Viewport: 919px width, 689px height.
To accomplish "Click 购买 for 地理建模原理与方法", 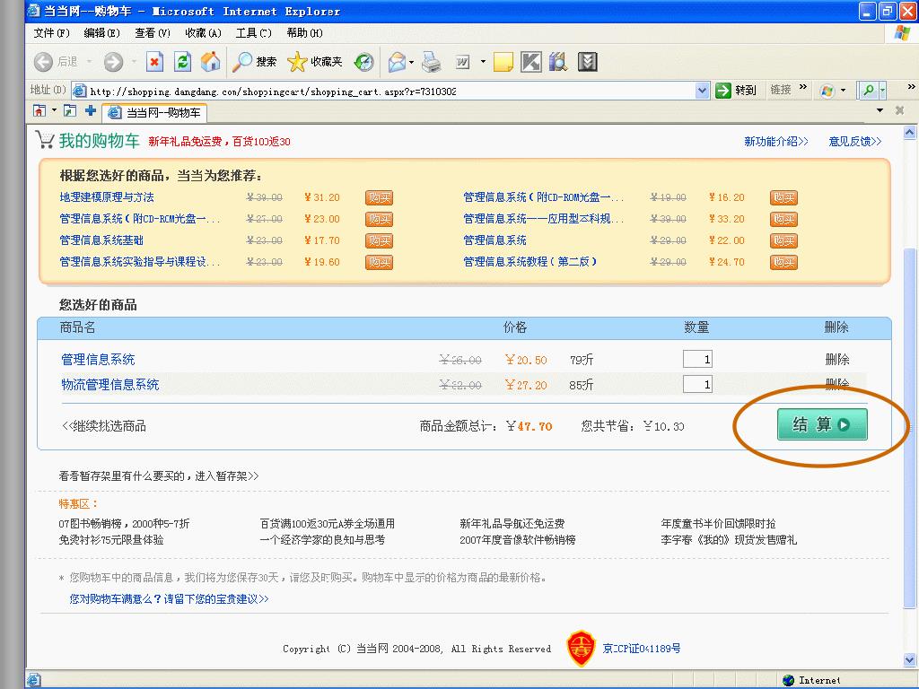I will click(x=380, y=198).
